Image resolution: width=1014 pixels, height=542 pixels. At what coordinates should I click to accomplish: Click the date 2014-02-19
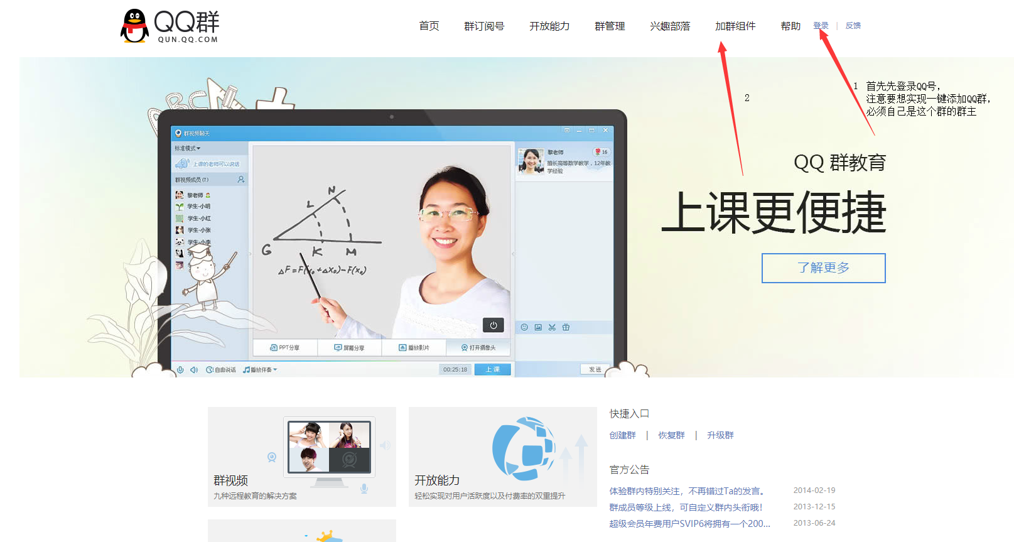coord(814,491)
